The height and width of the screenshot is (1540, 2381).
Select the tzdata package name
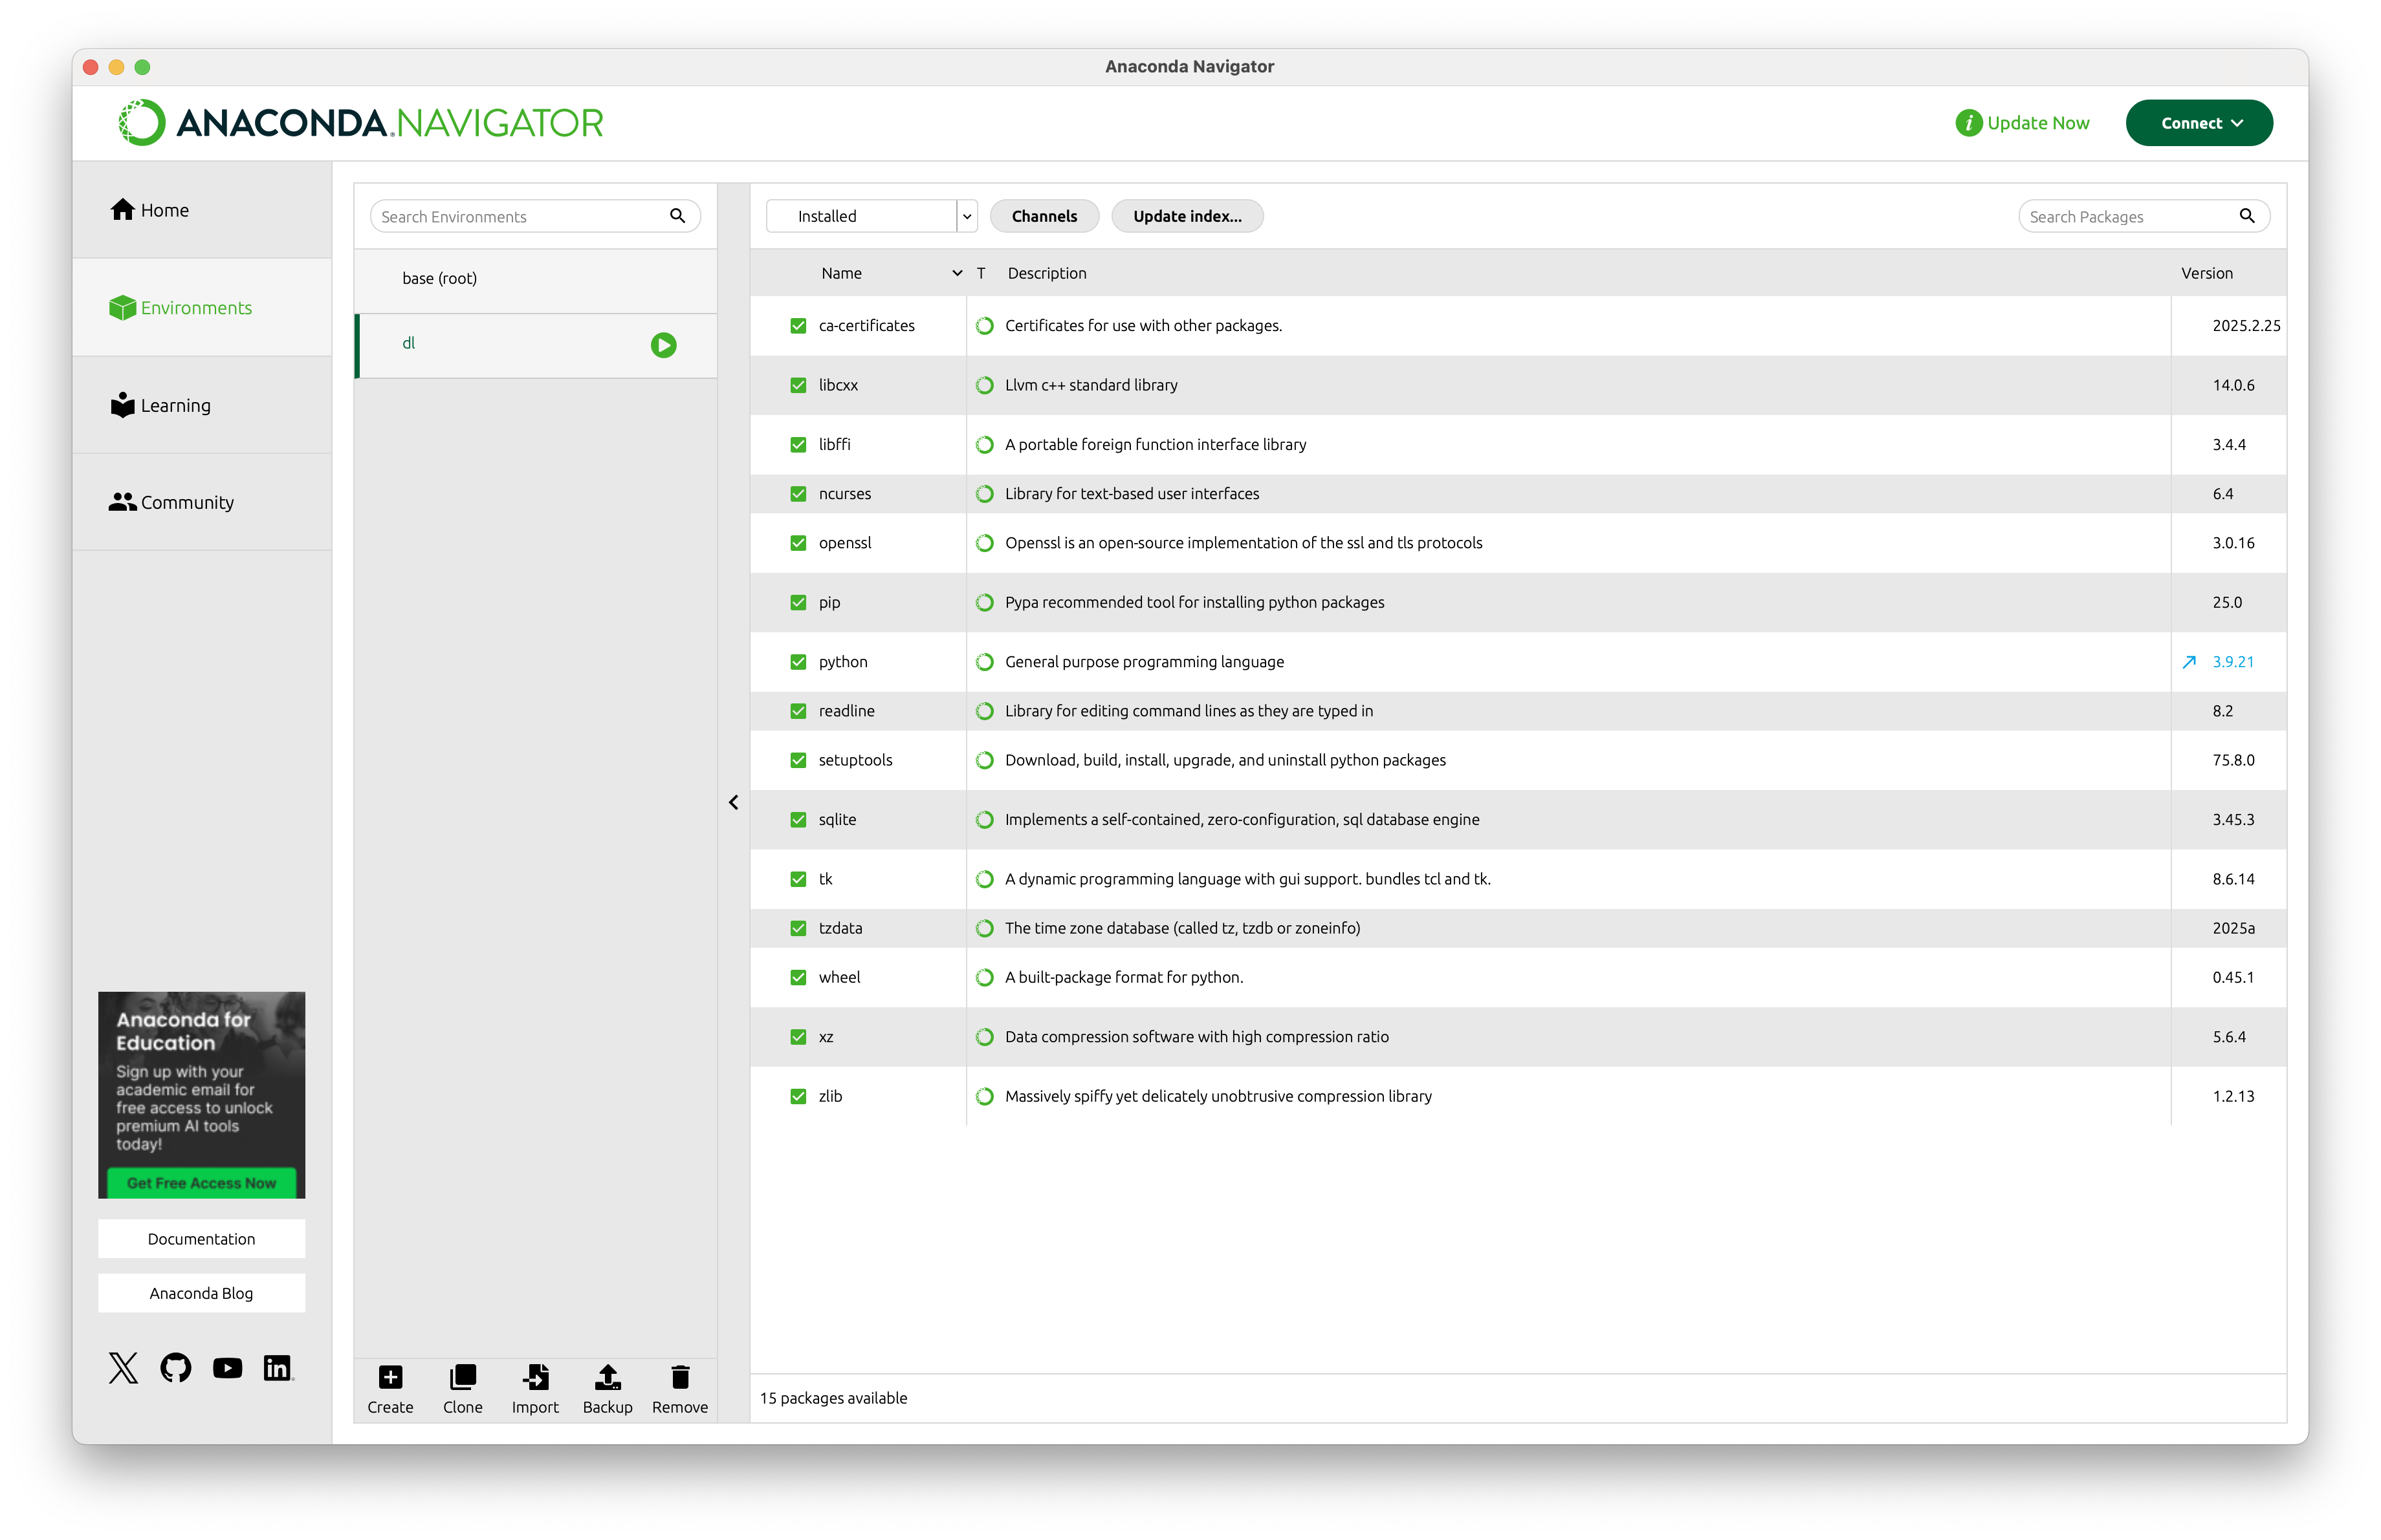(840, 928)
